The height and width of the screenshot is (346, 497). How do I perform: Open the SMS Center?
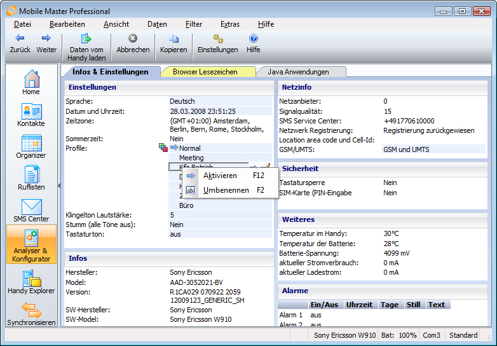pyautogui.click(x=31, y=210)
